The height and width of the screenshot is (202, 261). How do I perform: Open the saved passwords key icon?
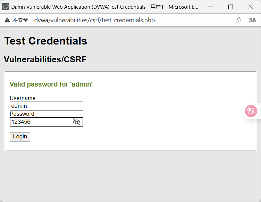[x=238, y=20]
